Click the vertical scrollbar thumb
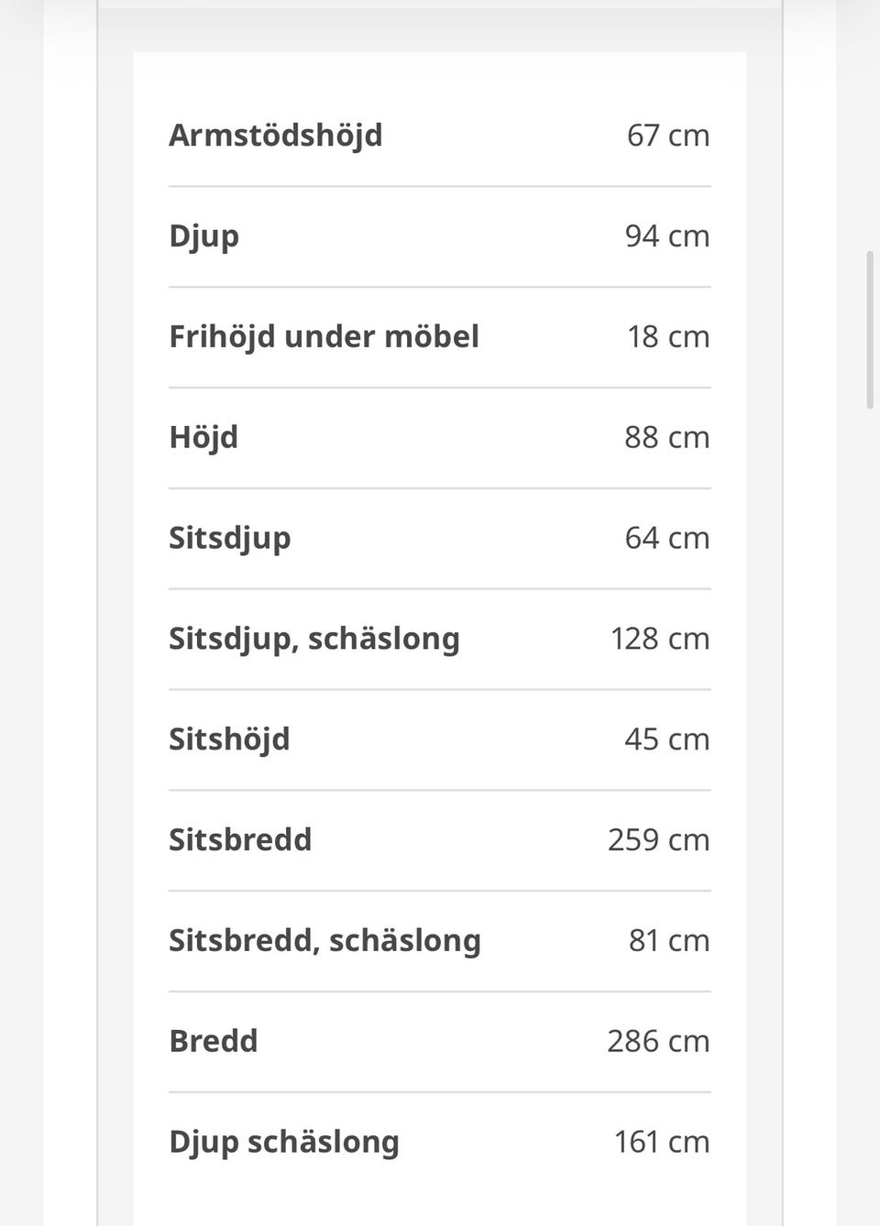This screenshot has width=880, height=1226. point(870,330)
